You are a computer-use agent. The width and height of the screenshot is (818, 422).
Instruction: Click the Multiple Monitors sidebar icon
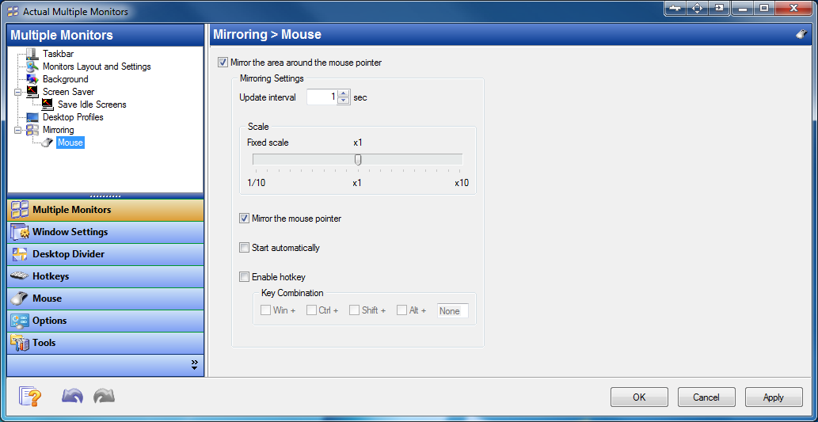20,210
